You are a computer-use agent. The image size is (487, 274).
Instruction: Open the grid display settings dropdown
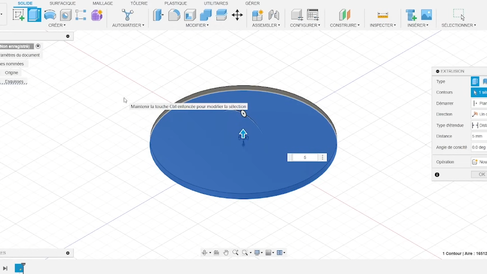270,252
